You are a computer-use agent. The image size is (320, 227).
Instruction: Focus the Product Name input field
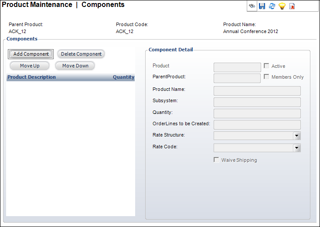(257, 90)
